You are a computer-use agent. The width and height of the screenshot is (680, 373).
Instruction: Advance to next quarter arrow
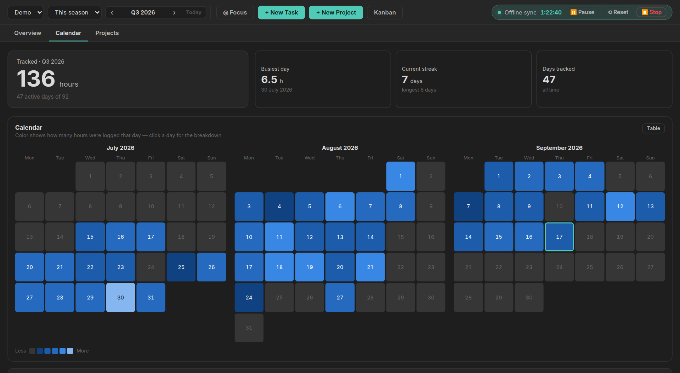(174, 12)
